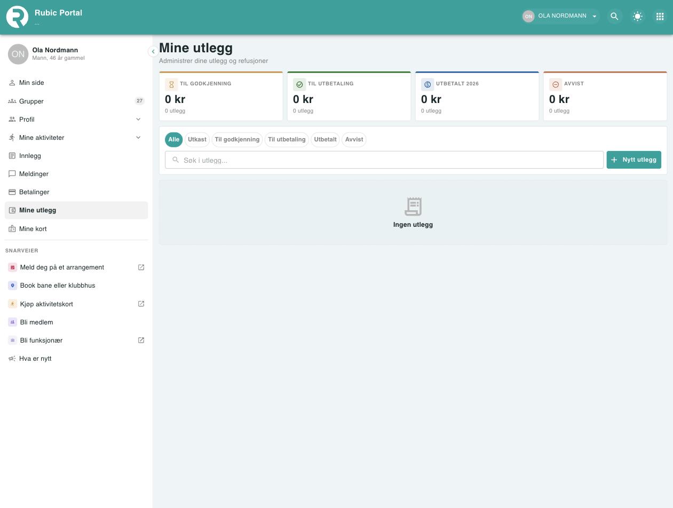Click external link icon for Meld deg på et arrangement
673x508 pixels.
pos(141,267)
